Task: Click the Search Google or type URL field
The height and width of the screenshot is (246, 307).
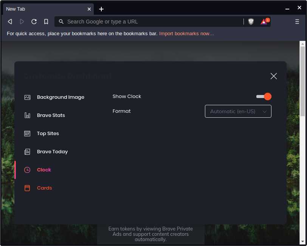Action: point(151,22)
